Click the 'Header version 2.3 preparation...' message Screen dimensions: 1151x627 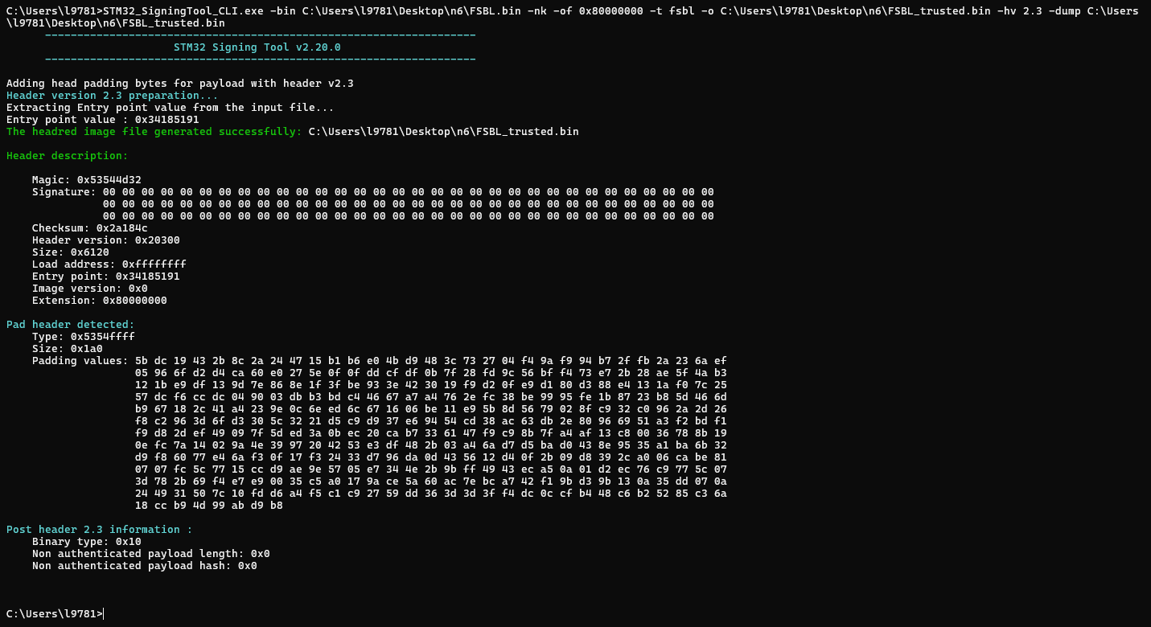pos(112,96)
